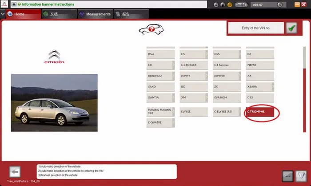
Task: Click the vehicle list vertical scrollbar
Action: tap(304, 89)
